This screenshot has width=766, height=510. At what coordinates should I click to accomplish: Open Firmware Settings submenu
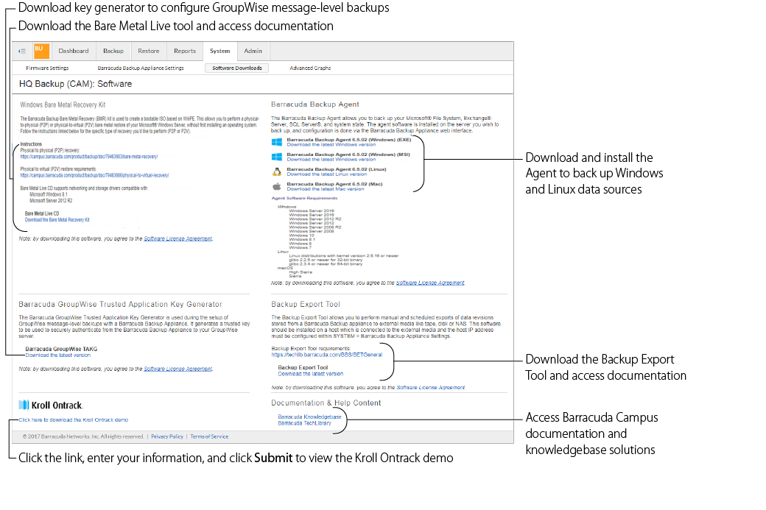coord(47,68)
